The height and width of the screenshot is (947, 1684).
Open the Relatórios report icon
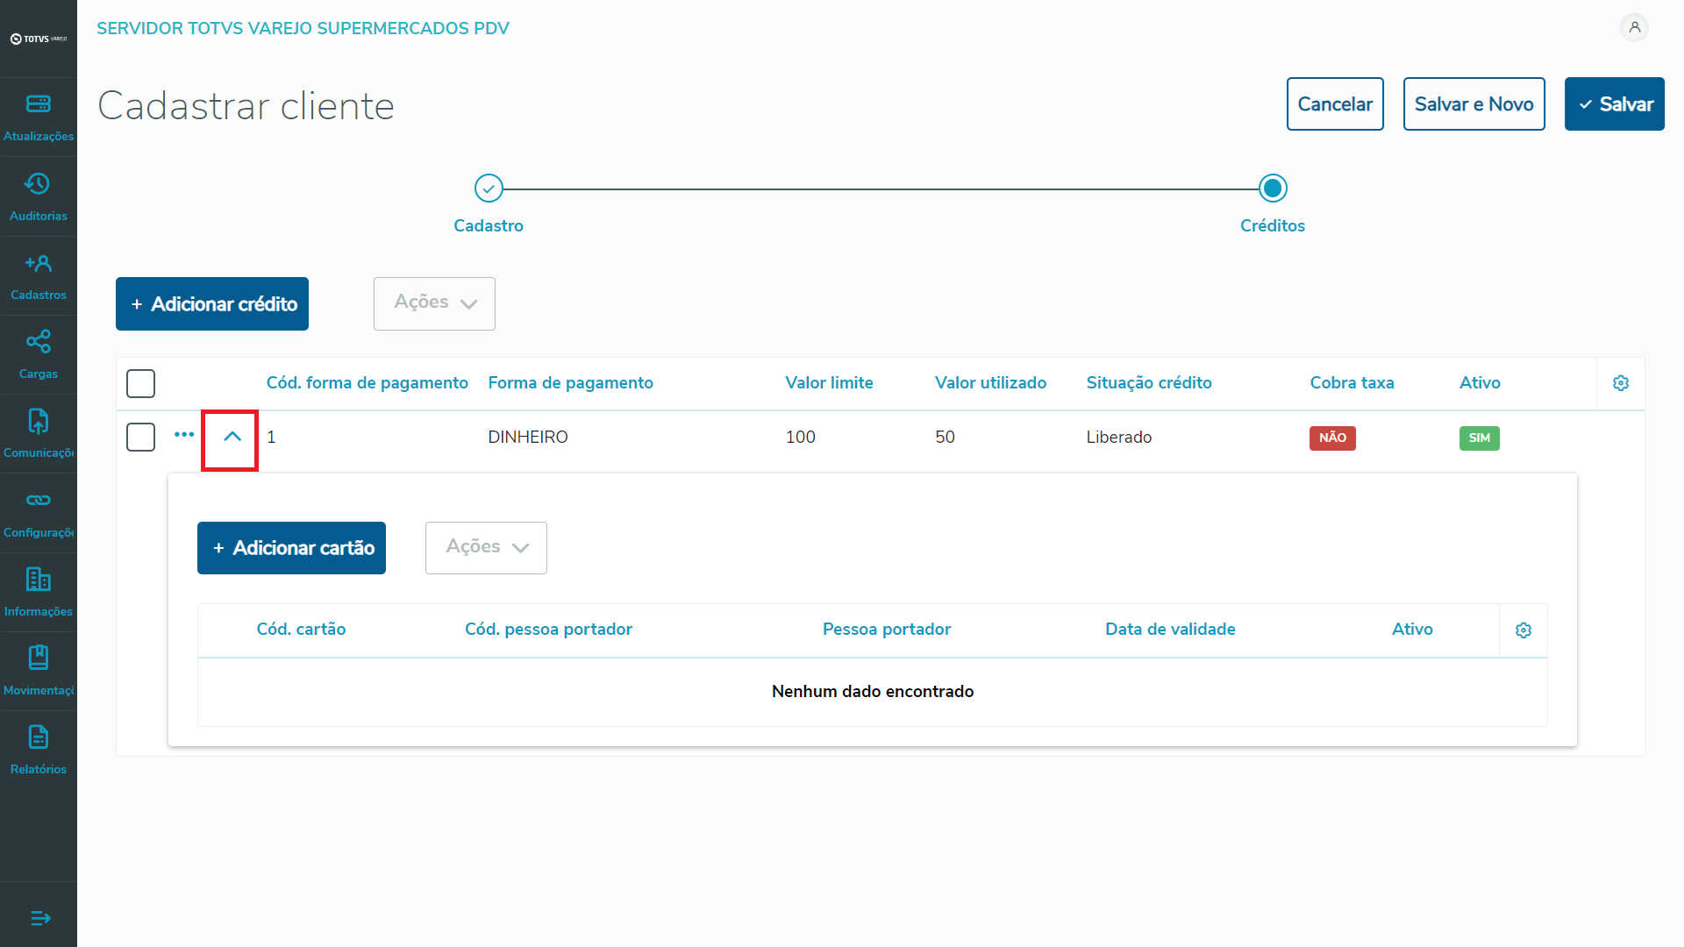(38, 737)
